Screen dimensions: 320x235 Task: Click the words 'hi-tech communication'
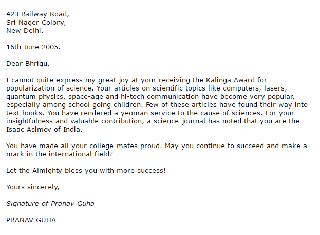(160, 97)
